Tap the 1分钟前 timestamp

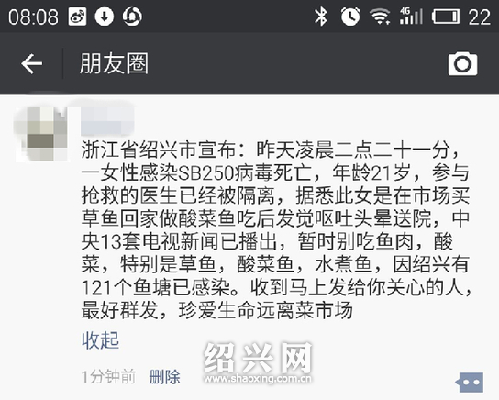click(109, 377)
